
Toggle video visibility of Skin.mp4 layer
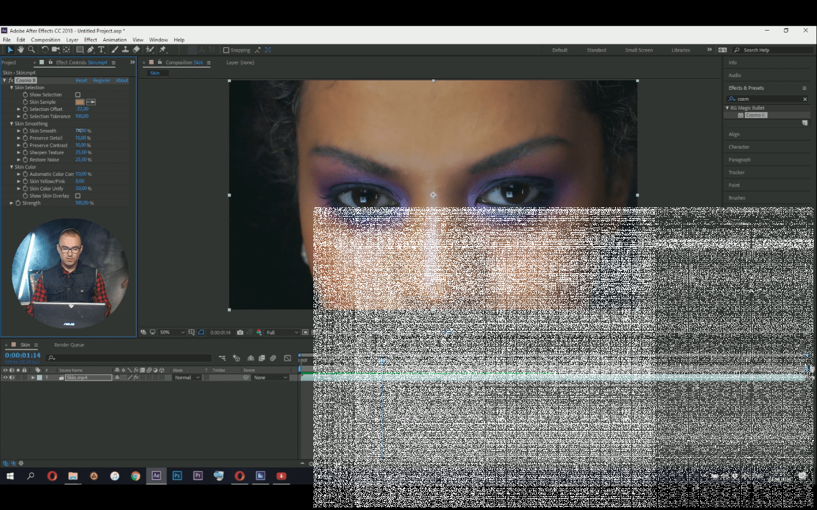5,377
